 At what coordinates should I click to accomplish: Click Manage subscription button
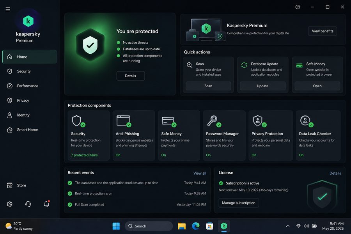coord(239,203)
